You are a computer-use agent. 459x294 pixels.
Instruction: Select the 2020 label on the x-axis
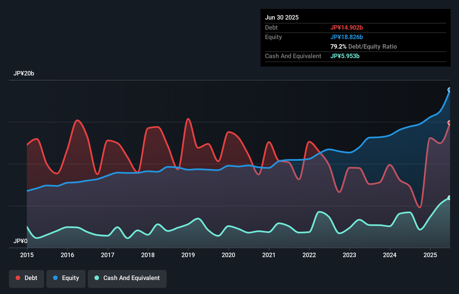(228, 255)
